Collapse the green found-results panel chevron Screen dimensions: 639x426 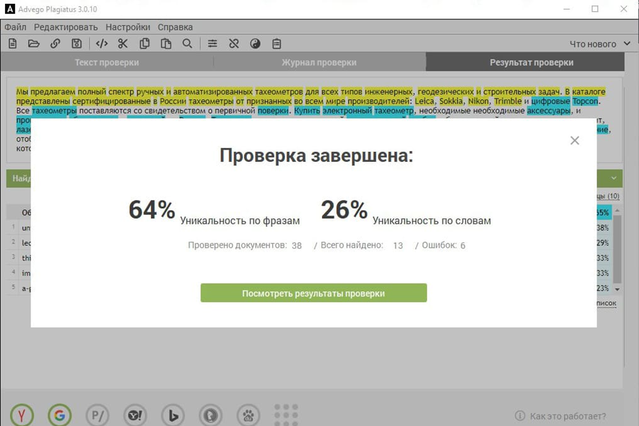(x=614, y=178)
